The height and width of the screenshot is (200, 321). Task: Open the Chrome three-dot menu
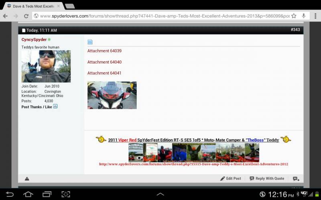tap(315, 16)
